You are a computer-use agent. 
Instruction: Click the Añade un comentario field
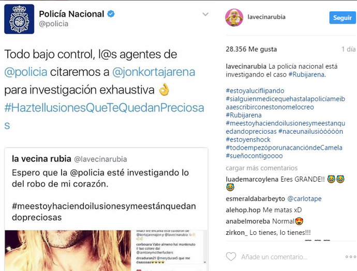pos(274,257)
